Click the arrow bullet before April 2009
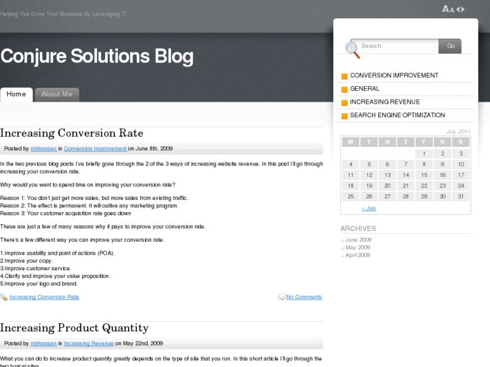This screenshot has height=367, width=490. 342,256
